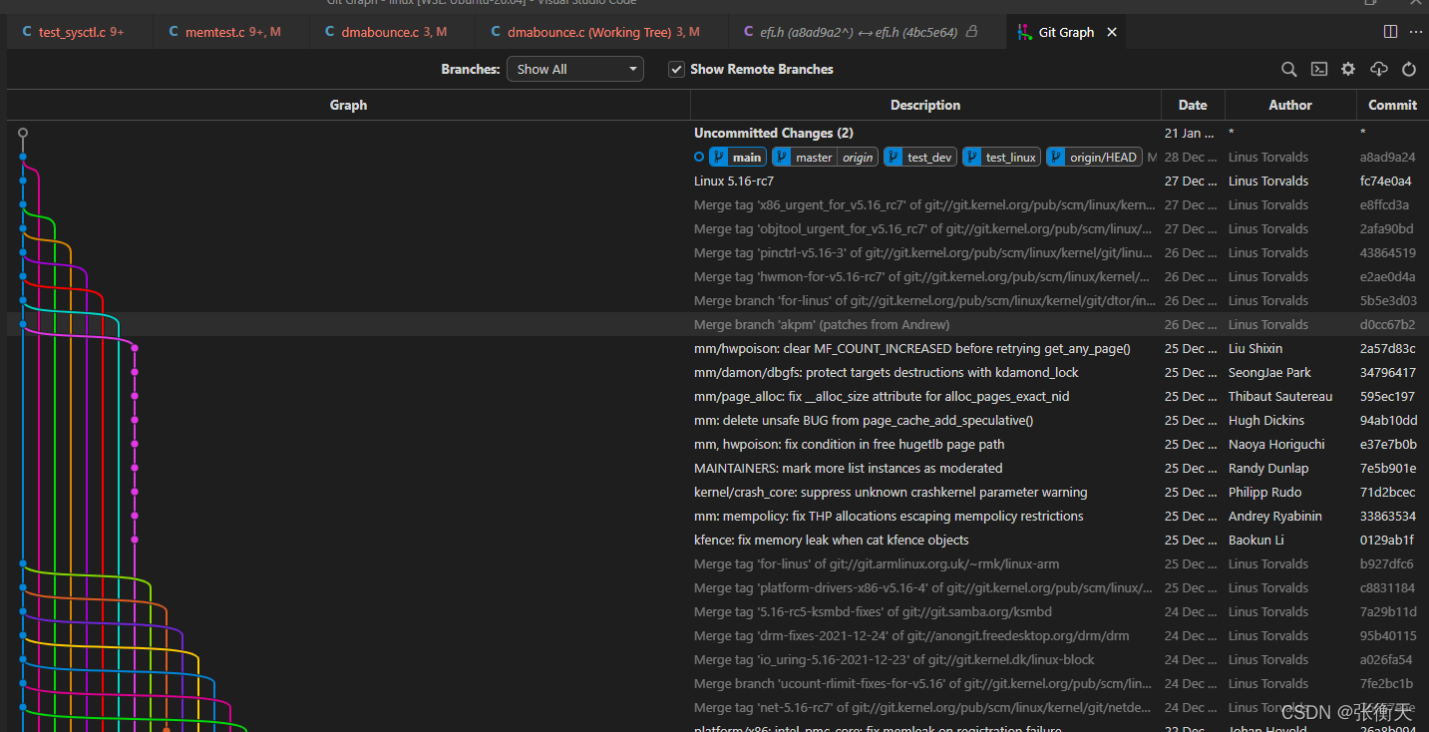Click the main branch label
1429x732 pixels.
(737, 157)
